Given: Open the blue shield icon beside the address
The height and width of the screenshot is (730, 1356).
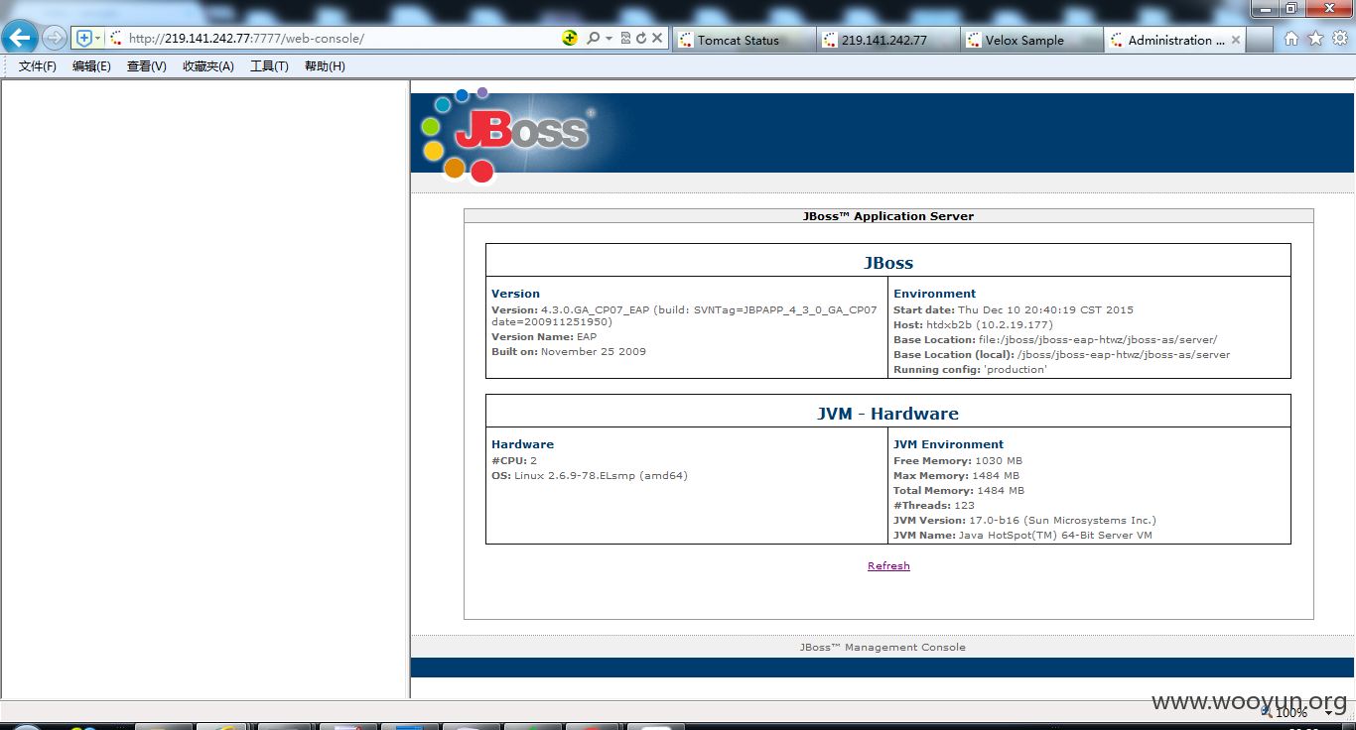Looking at the screenshot, I should (x=84, y=39).
